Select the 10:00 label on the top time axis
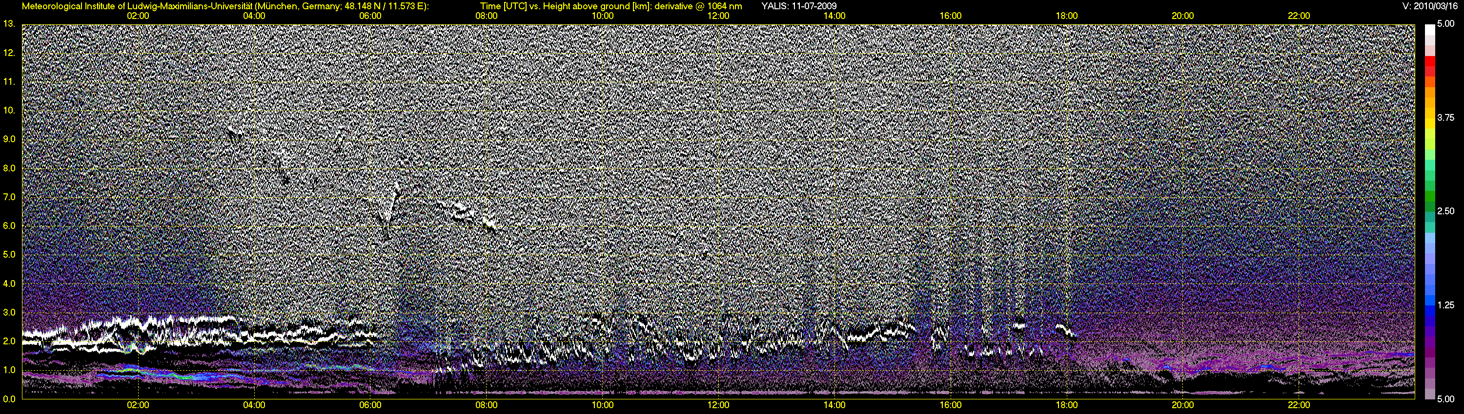This screenshot has width=1464, height=414. coord(602,16)
